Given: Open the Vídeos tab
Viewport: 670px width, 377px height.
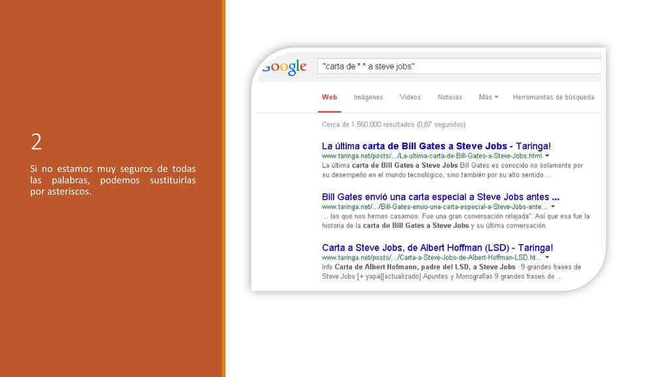Looking at the screenshot, I should [410, 98].
